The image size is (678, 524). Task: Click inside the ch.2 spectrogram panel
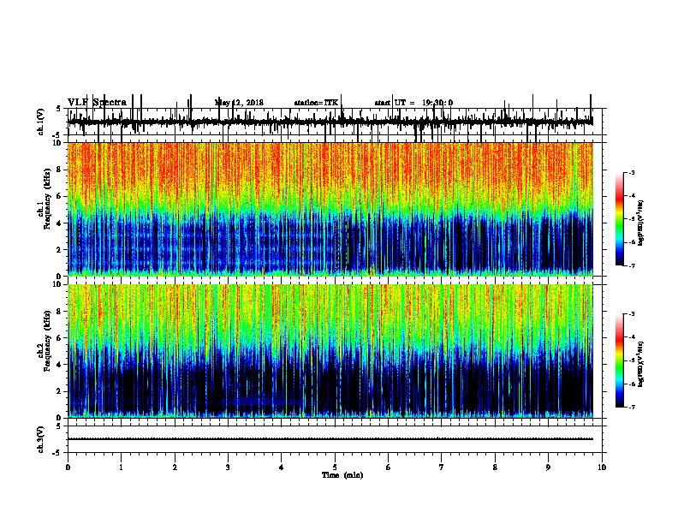pos(330,351)
